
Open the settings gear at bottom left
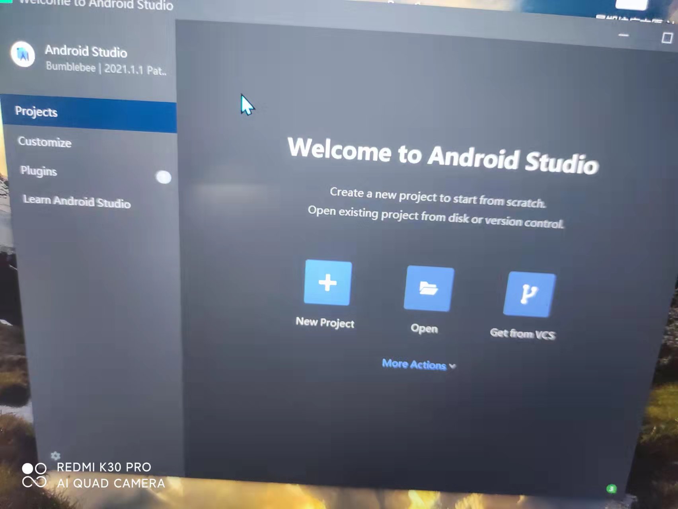(55, 456)
